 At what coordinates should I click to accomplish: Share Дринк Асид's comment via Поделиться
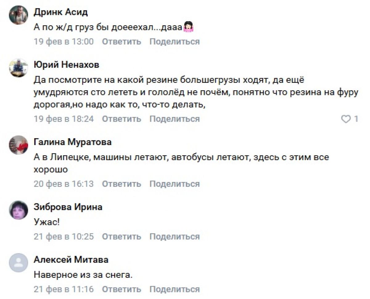175,42
